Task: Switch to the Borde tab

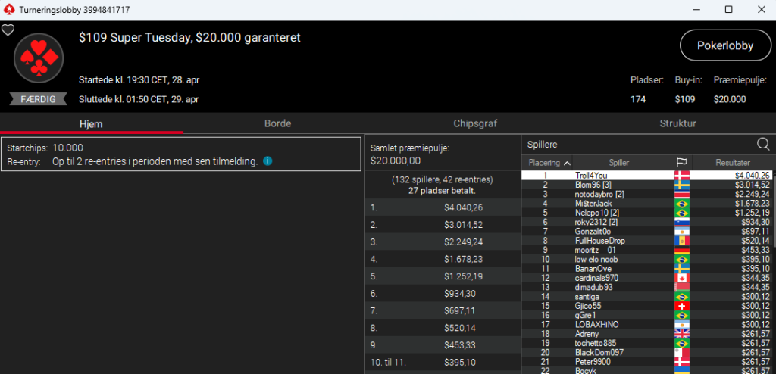Action: tap(277, 123)
